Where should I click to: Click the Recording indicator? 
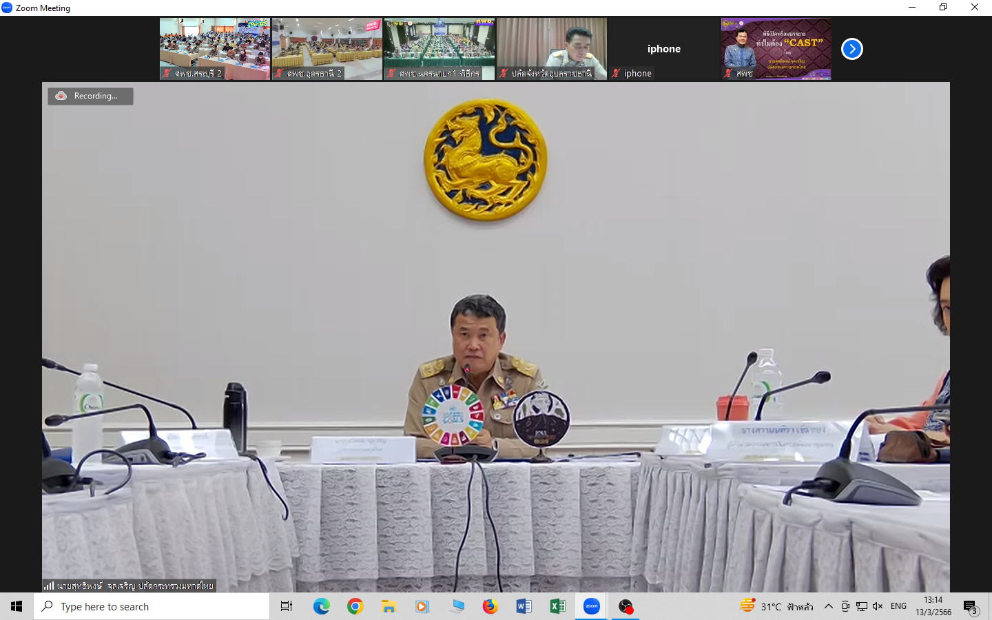tap(90, 96)
